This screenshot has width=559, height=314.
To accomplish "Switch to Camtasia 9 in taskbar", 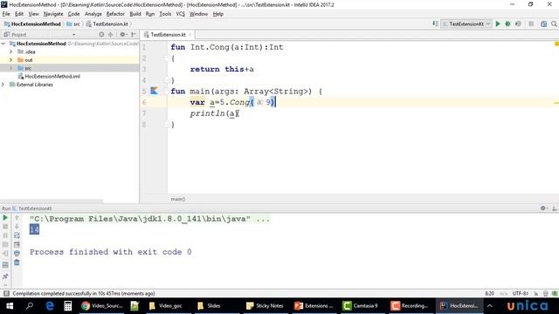I will pyautogui.click(x=361, y=306).
